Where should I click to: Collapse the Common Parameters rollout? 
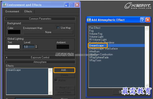pos(40,19)
